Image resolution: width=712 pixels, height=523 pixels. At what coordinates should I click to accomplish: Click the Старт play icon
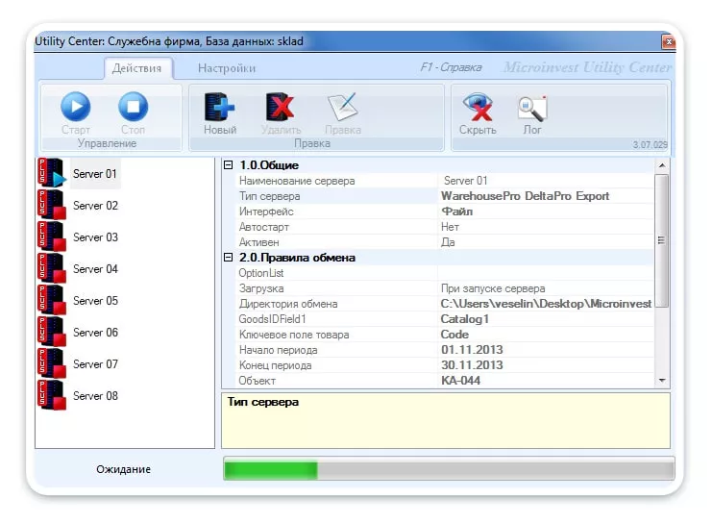[x=75, y=107]
